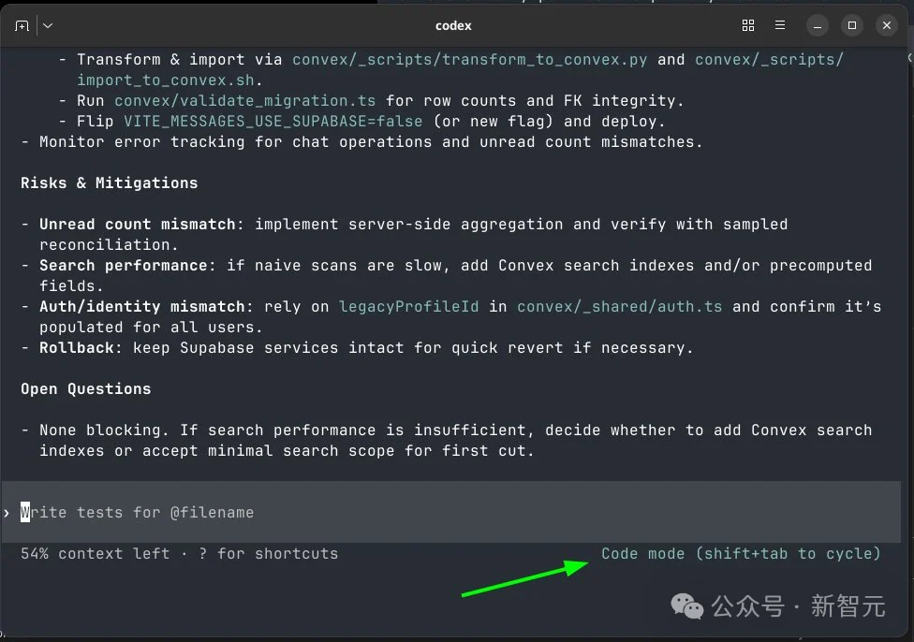Close the codex terminal window
Image resolution: width=914 pixels, height=642 pixels.
click(x=886, y=26)
